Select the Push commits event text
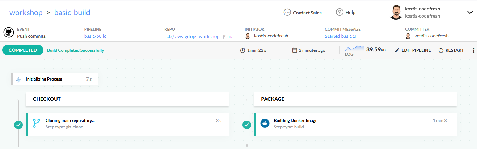The height and width of the screenshot is (149, 477). tap(31, 36)
